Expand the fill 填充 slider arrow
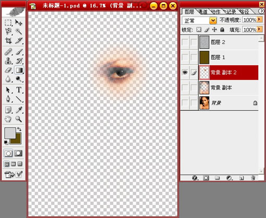This screenshot has width=266, height=218. (x=259, y=29)
